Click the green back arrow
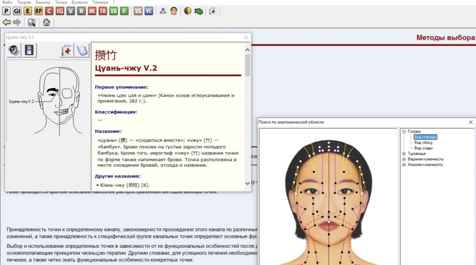Image resolution: width=476 pixels, height=265 pixels. click(7, 22)
